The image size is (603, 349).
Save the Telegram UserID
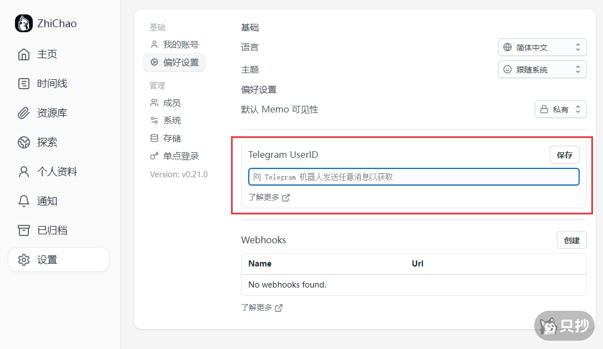click(x=564, y=155)
